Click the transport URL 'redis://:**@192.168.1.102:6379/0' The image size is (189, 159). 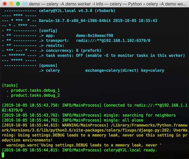coord(113,40)
